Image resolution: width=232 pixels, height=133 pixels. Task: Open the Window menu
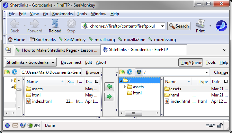coord(99,14)
